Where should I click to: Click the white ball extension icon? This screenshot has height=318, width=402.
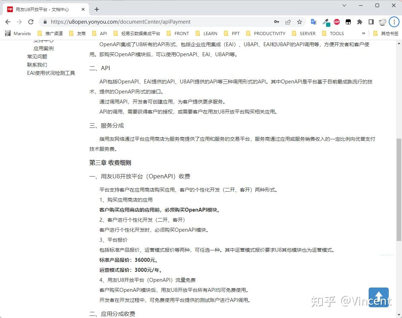383,22
